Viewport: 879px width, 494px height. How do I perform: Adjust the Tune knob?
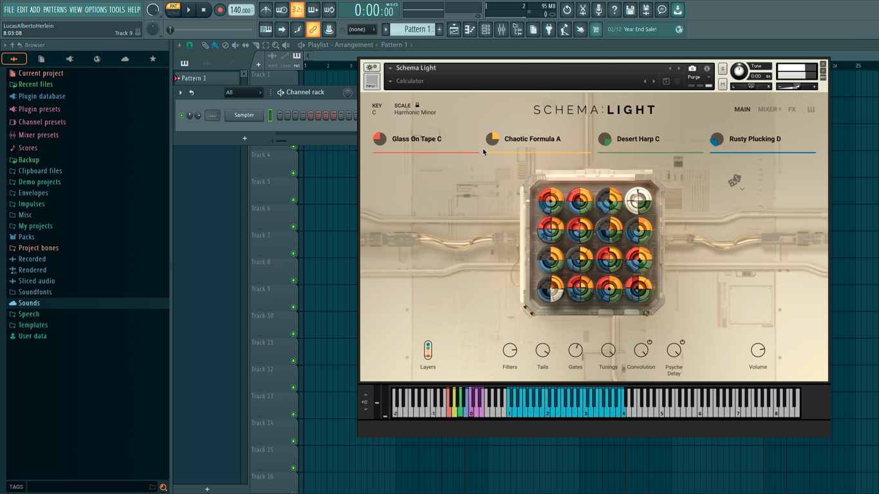(739, 71)
